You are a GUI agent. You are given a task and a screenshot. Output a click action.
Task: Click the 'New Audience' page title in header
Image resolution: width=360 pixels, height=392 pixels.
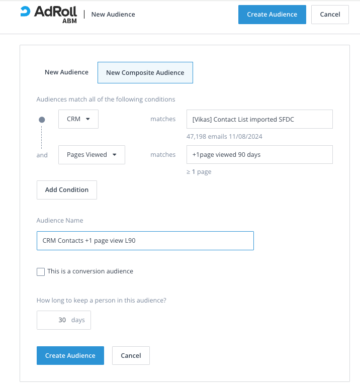coord(113,15)
